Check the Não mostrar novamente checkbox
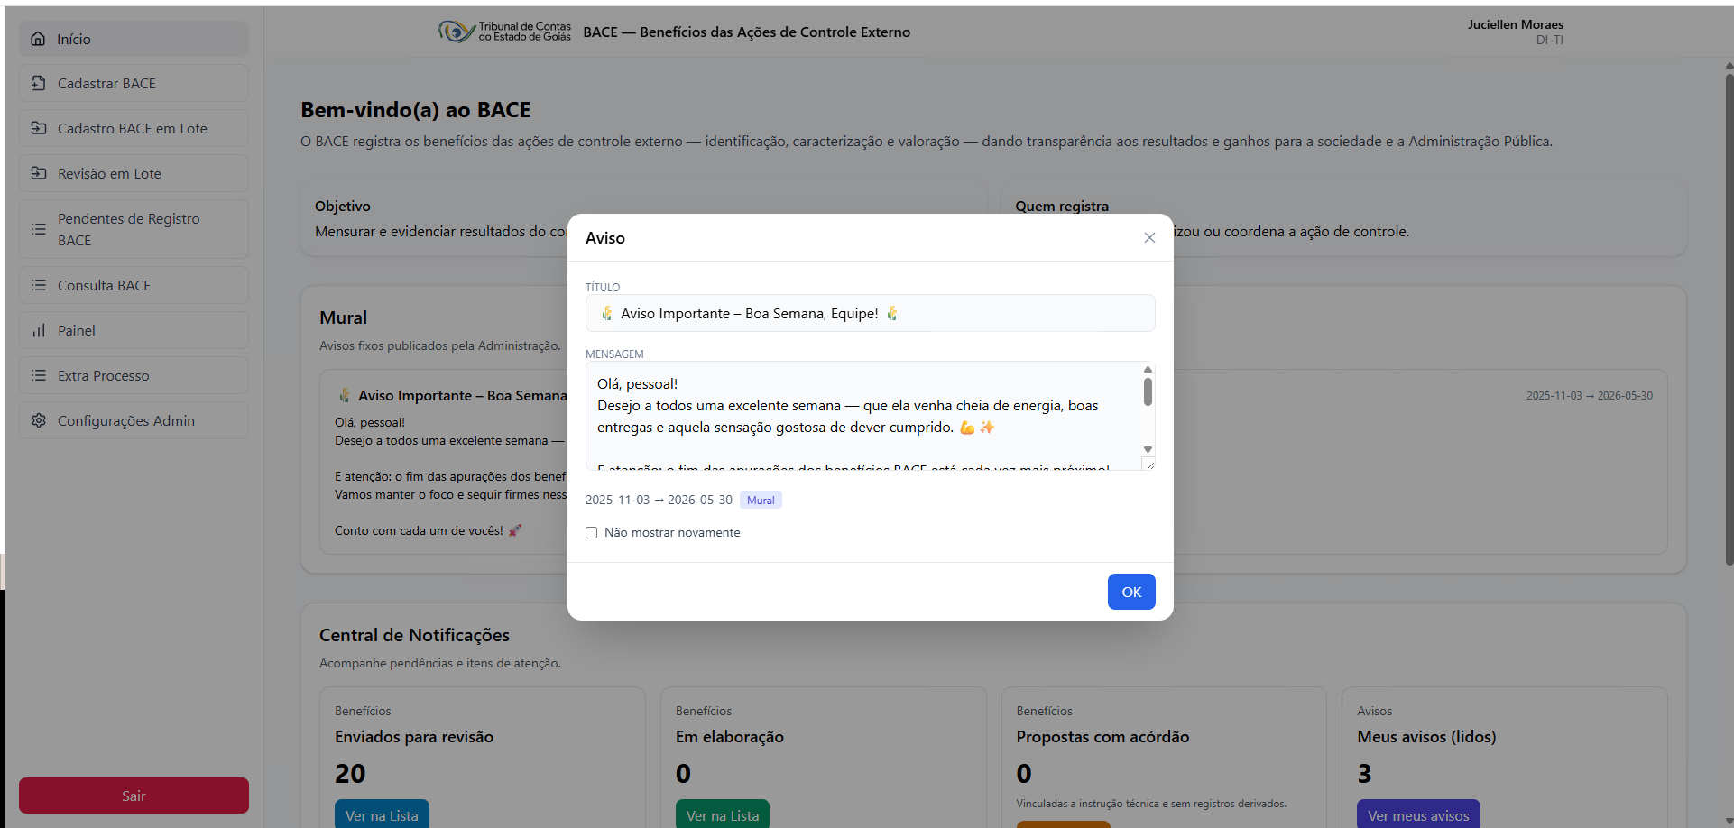 coord(592,533)
